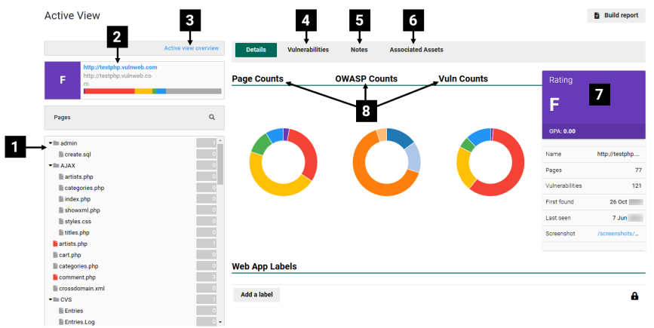
Task: Click the Vulnerabilities value 121
Action: coord(637,186)
